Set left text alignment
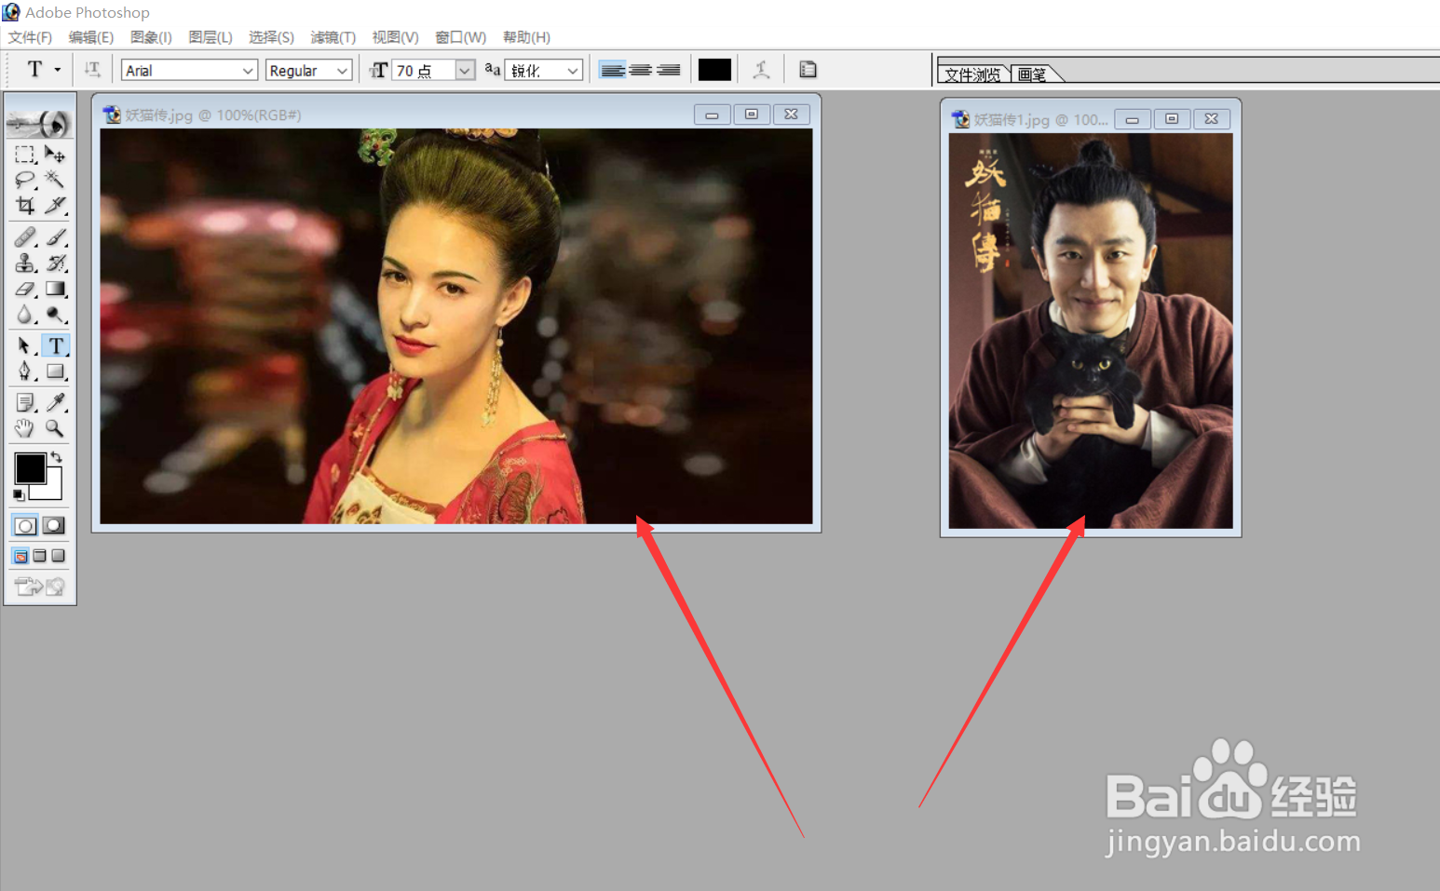This screenshot has width=1440, height=891. 612,70
